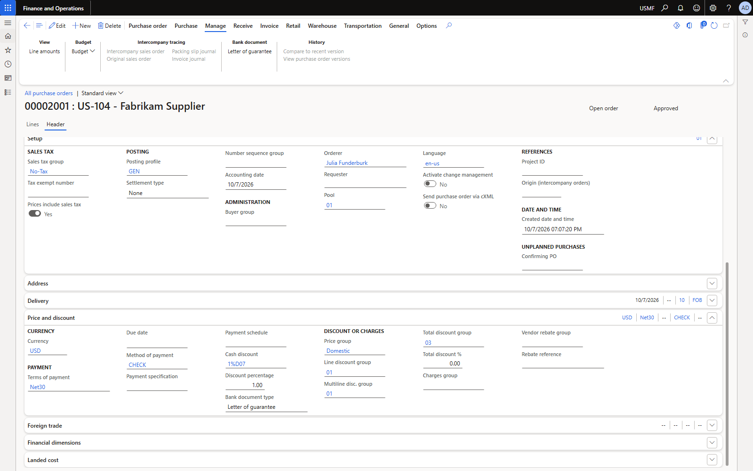Image resolution: width=753 pixels, height=471 pixels.
Task: Open the filter funnel on right pane
Action: point(745,22)
